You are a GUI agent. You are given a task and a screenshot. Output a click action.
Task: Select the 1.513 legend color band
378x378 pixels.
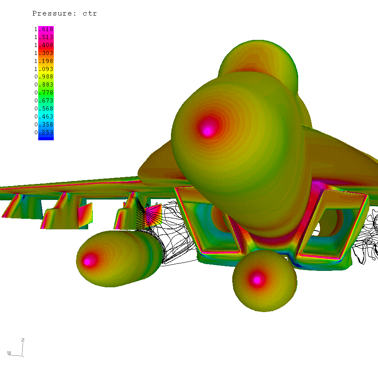pos(46,37)
